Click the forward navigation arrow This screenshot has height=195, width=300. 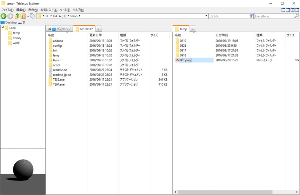(x=10, y=16)
